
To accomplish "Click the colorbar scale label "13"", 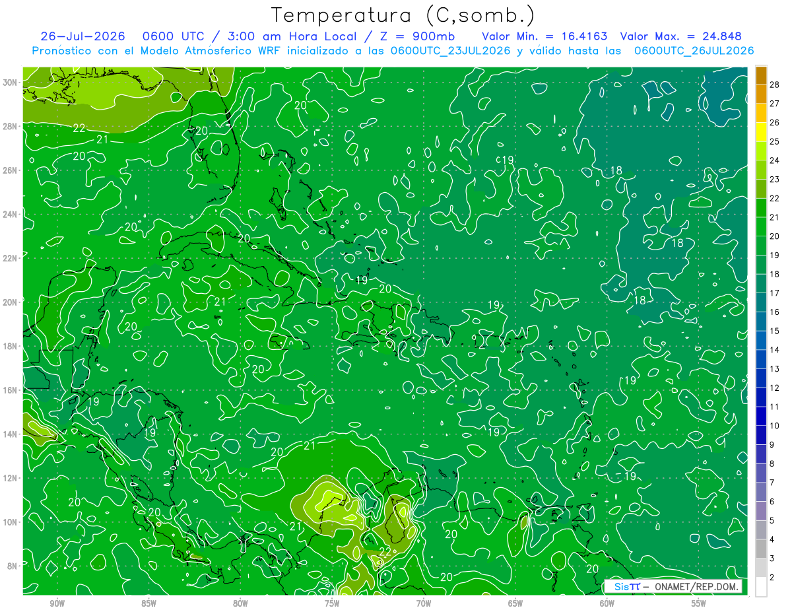I will (774, 368).
